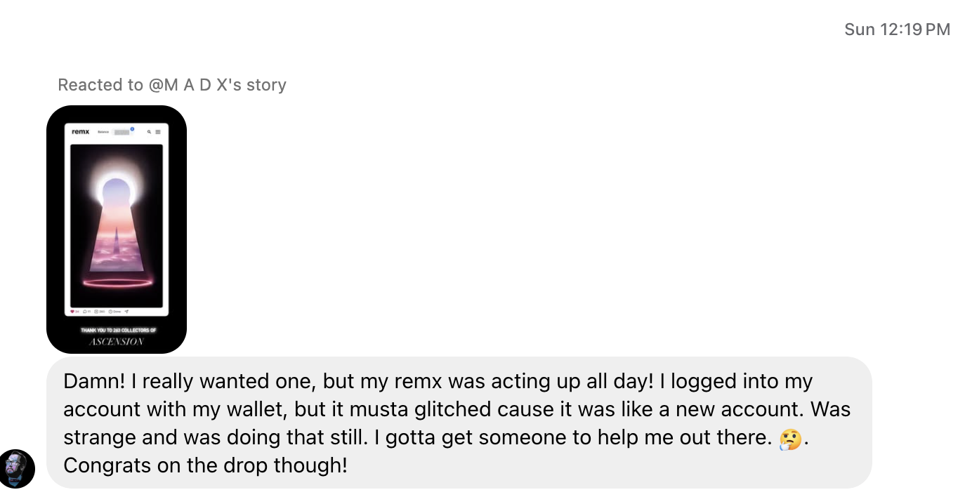Click the "Reacted to @M A D X's story" label
The image size is (965, 504).
pyautogui.click(x=172, y=85)
